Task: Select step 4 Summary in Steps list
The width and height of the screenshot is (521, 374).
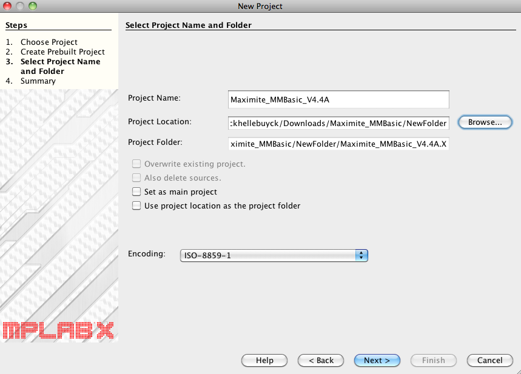Action: [x=38, y=81]
